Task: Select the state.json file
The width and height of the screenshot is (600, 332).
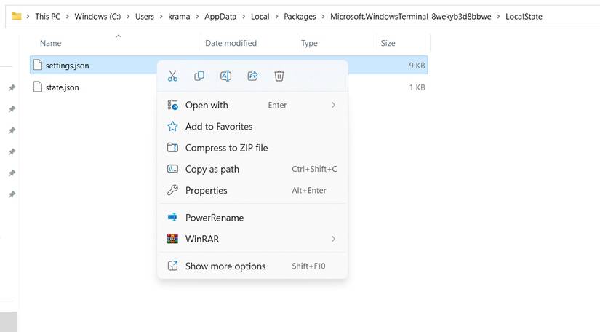Action: (62, 87)
